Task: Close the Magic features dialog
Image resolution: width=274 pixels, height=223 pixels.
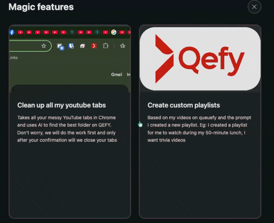Action: pos(254,7)
